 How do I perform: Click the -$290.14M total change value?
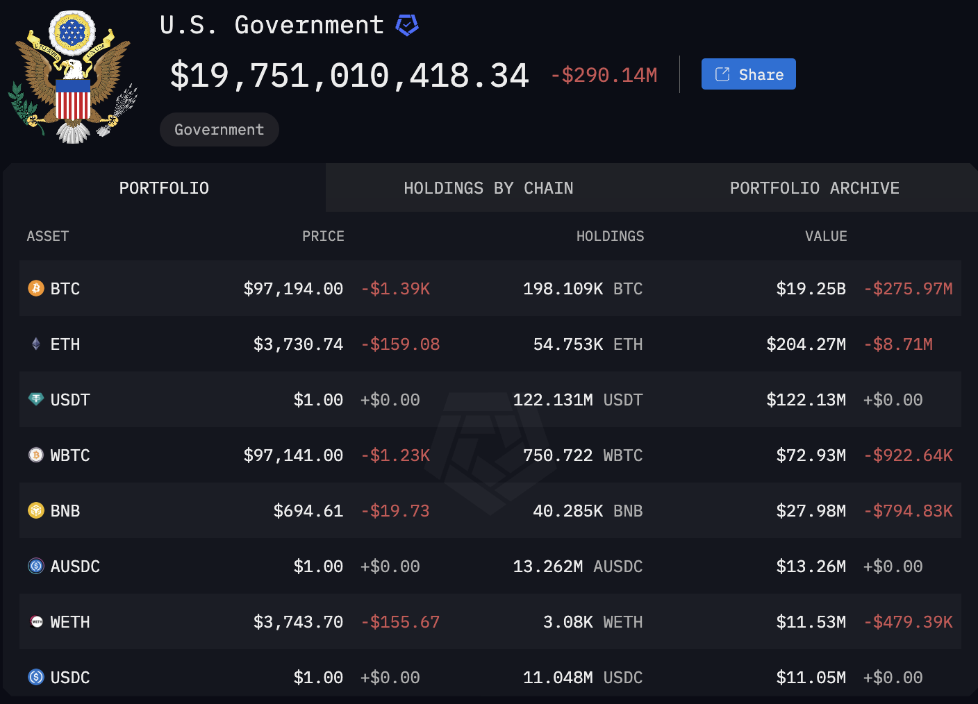pos(604,75)
